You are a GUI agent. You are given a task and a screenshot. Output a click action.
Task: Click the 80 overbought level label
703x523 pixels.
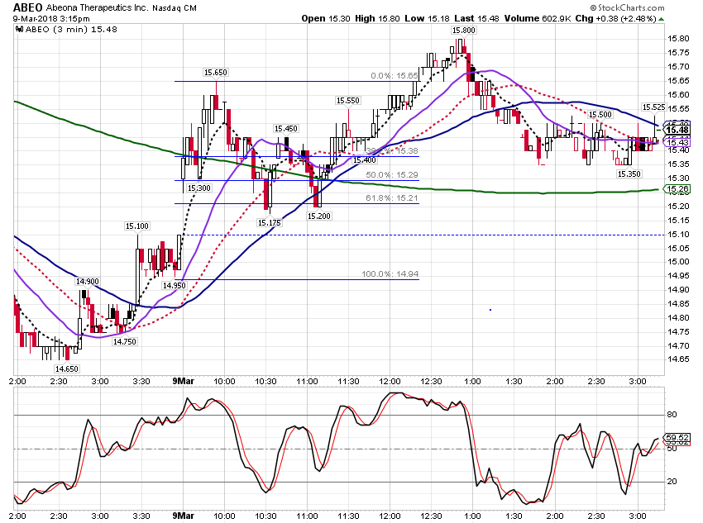click(672, 415)
